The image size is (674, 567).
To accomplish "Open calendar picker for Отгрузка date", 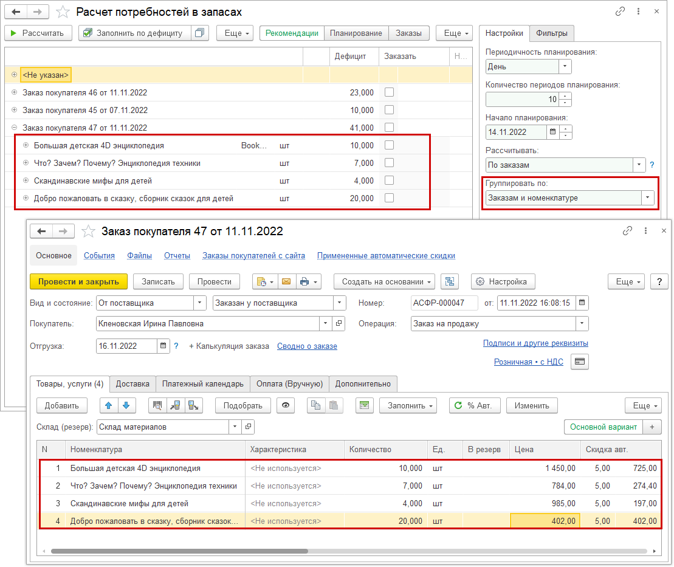I will click(x=163, y=346).
